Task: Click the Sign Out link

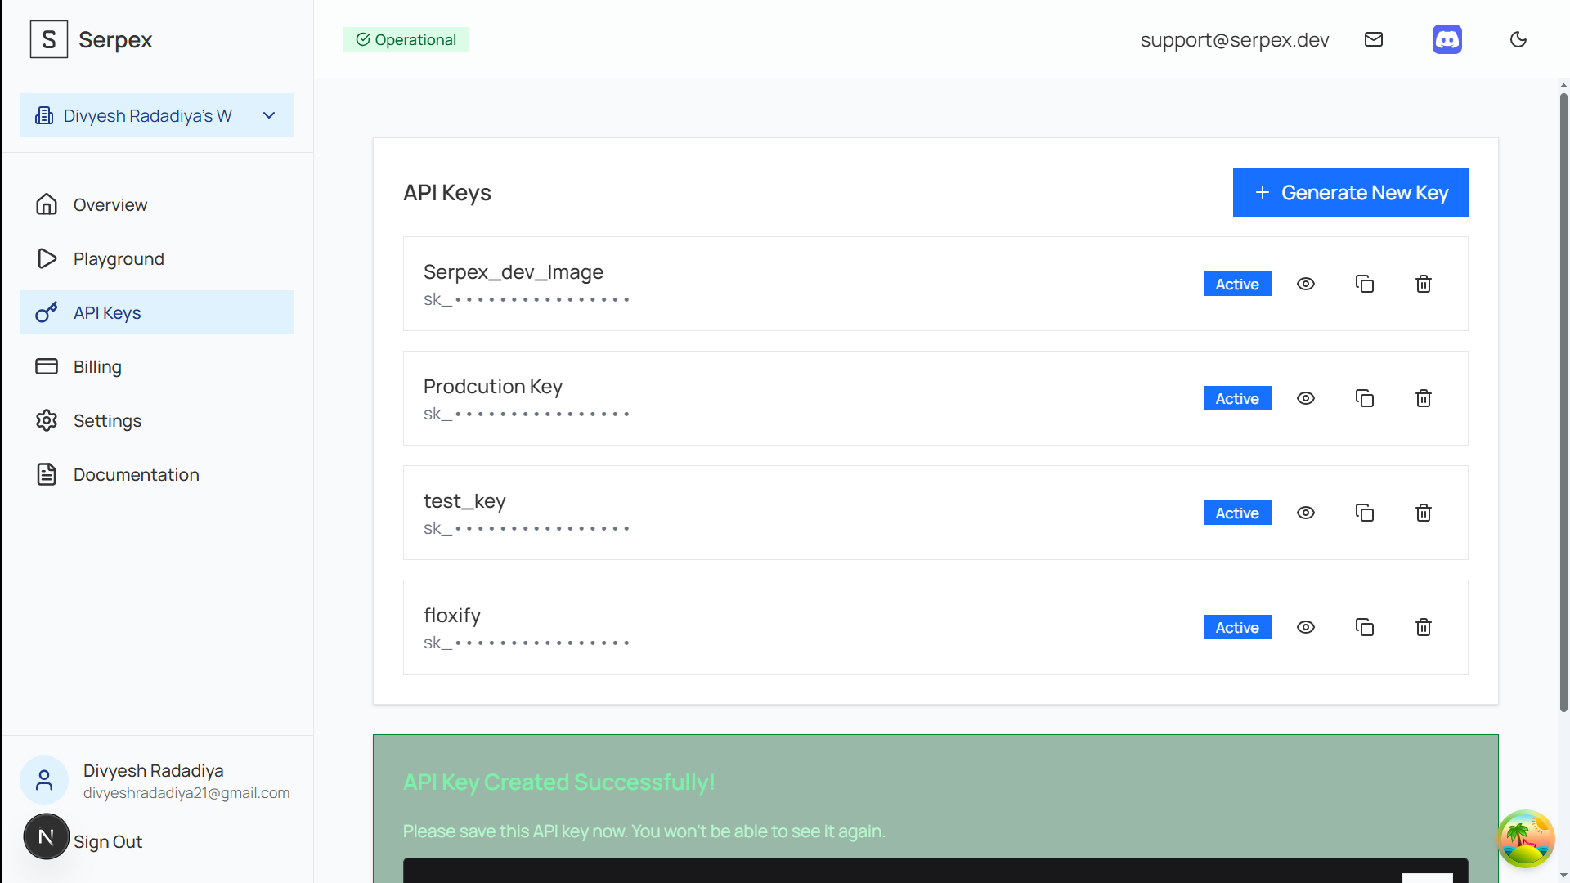Action: coord(107,841)
